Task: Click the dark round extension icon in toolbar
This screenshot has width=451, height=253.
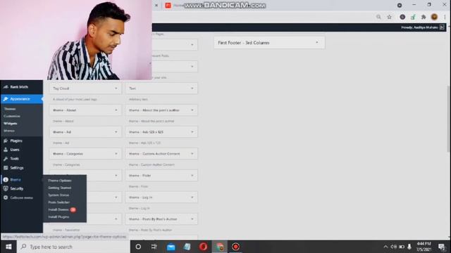Action: 402,17
